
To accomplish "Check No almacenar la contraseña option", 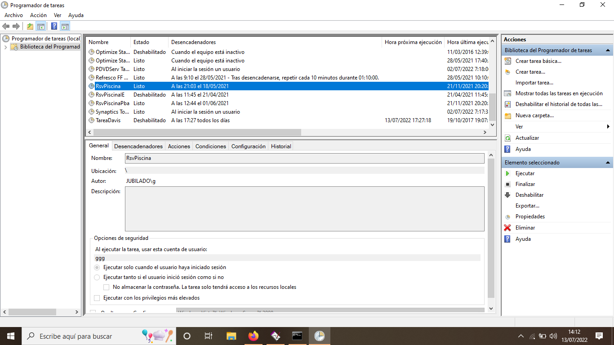I will [x=106, y=287].
